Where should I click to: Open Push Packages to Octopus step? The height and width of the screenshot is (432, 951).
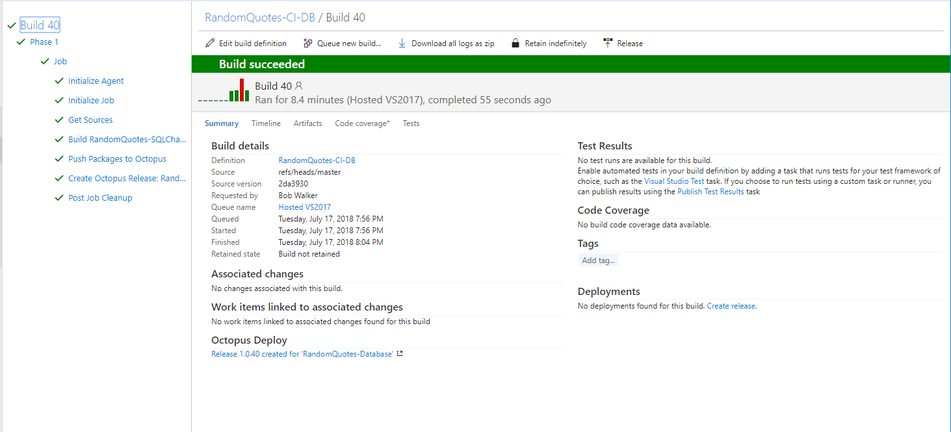[x=117, y=159]
